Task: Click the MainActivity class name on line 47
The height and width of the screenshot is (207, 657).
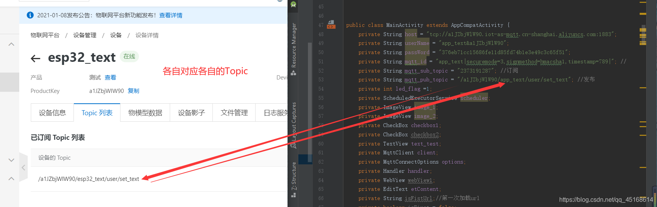Action: pos(405,25)
